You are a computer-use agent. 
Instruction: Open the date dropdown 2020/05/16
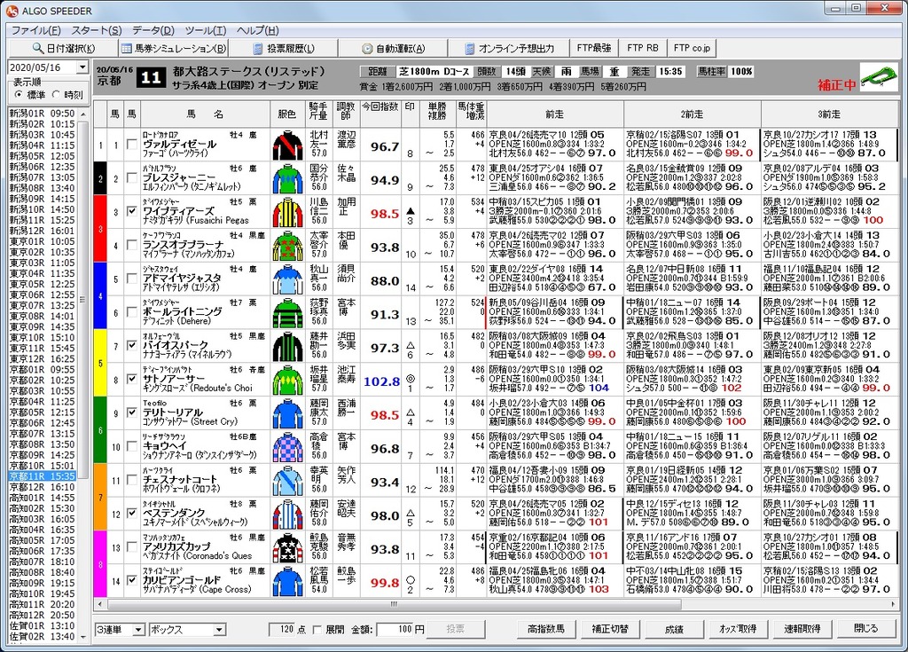pos(82,67)
